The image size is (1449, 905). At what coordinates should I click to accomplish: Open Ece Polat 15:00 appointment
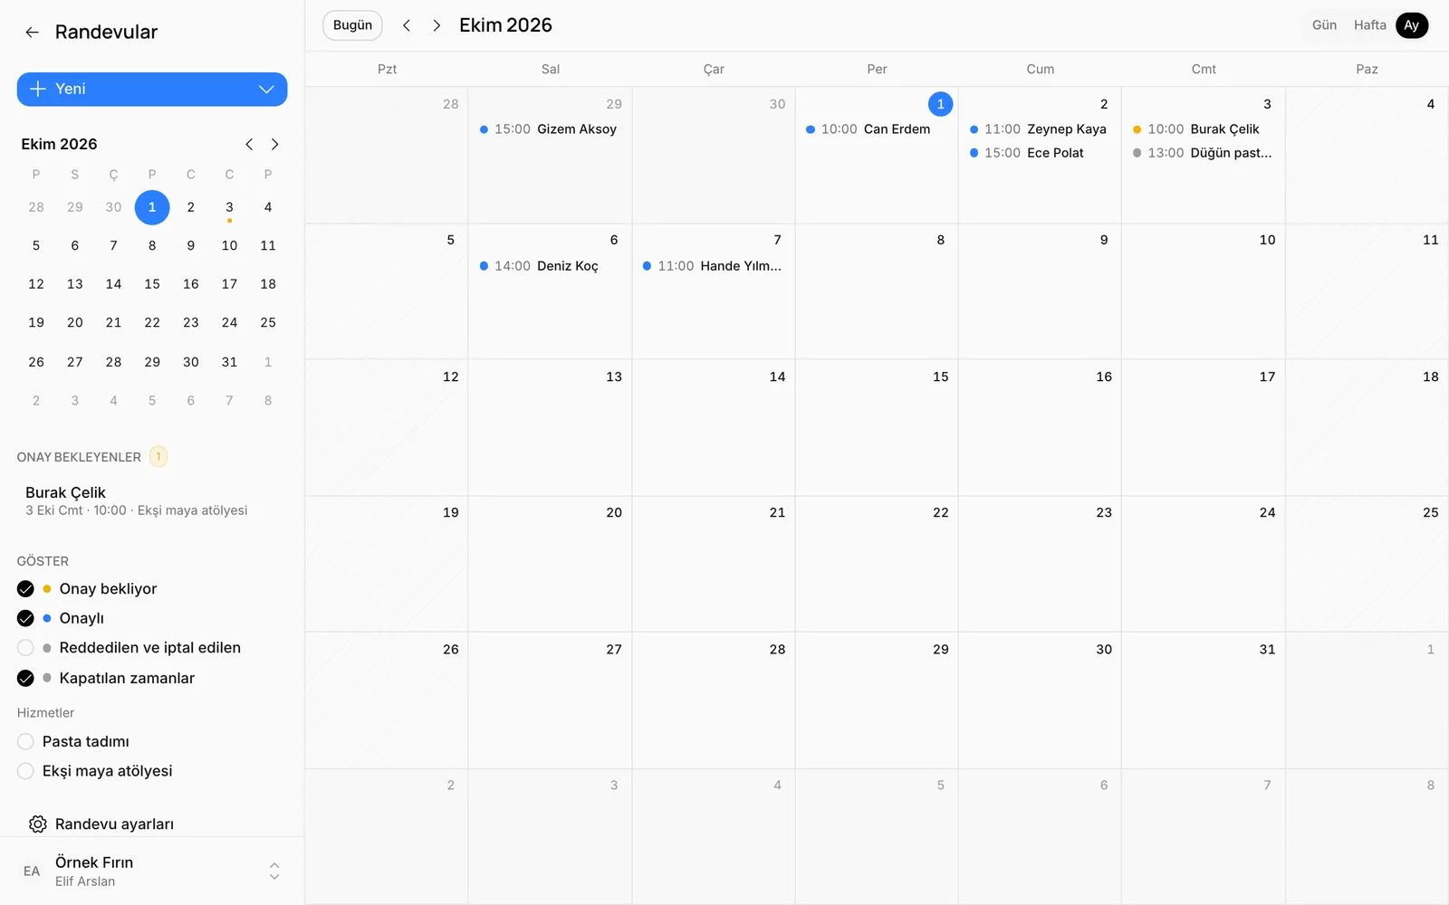tap(1027, 153)
